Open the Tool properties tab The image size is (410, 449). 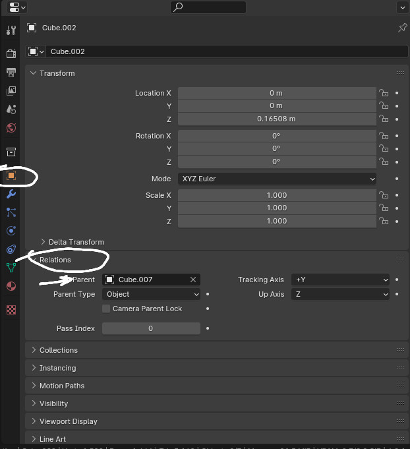pyautogui.click(x=11, y=30)
